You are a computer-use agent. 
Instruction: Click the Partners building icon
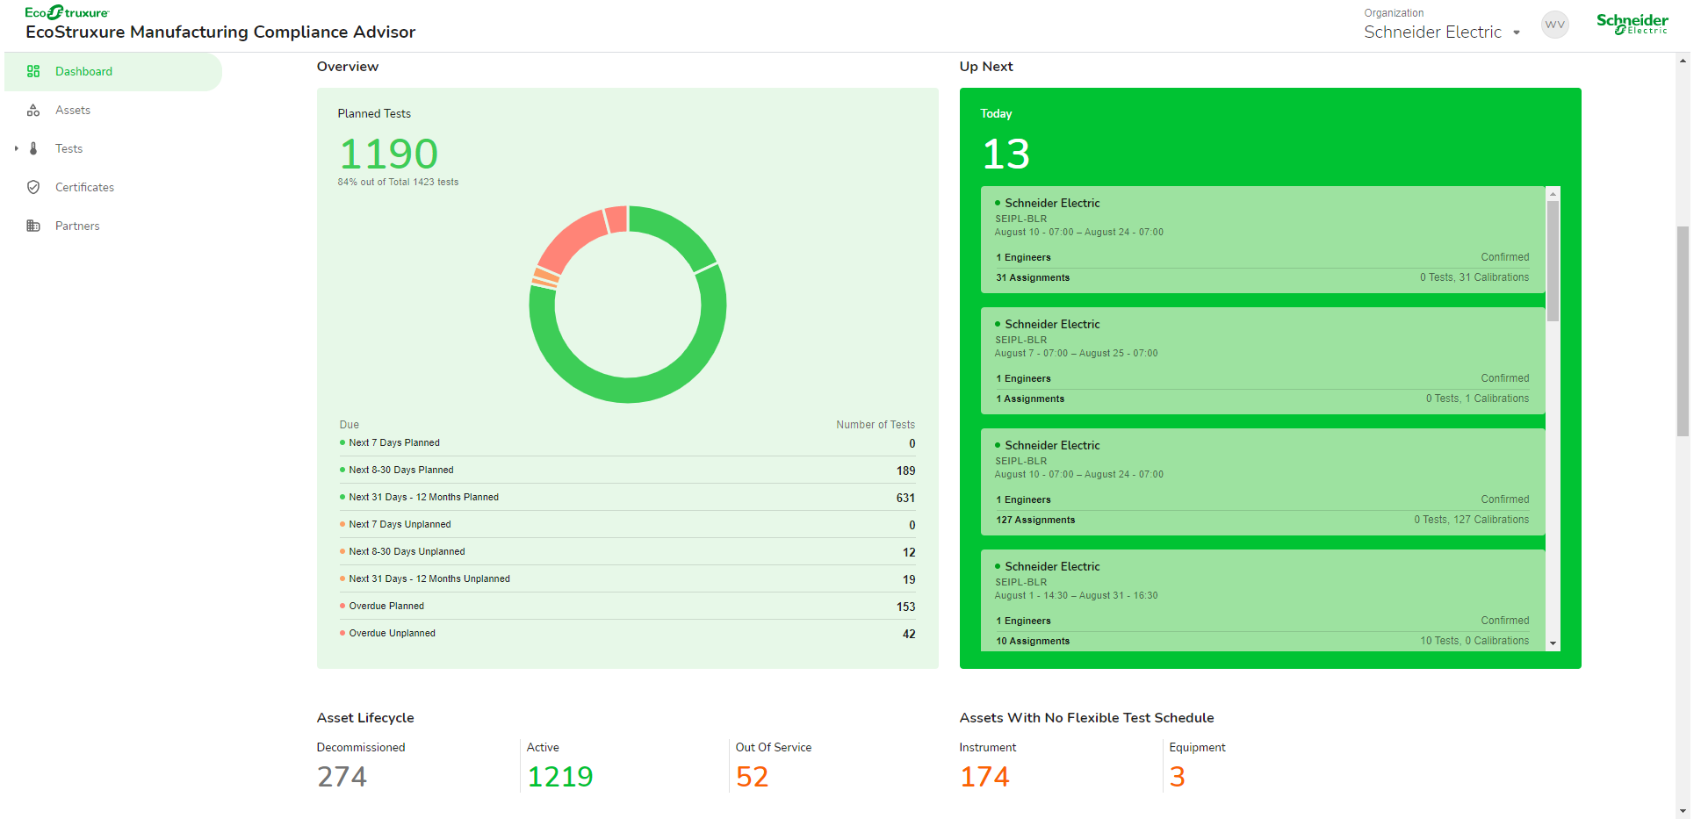pos(33,226)
